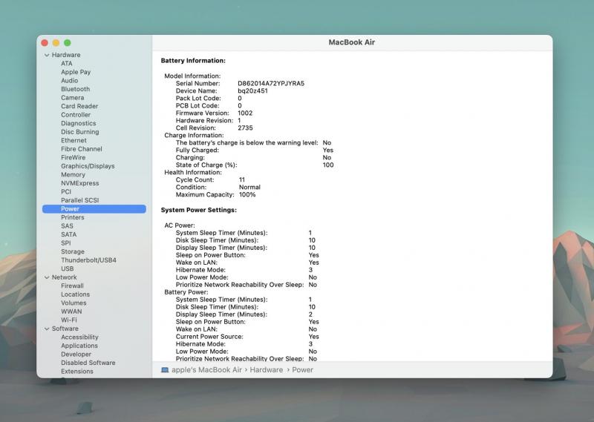Click the device name bq20z451
The height and width of the screenshot is (422, 594).
pyautogui.click(x=252, y=90)
